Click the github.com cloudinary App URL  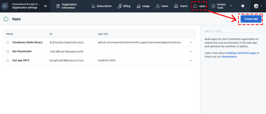(x=139, y=42)
